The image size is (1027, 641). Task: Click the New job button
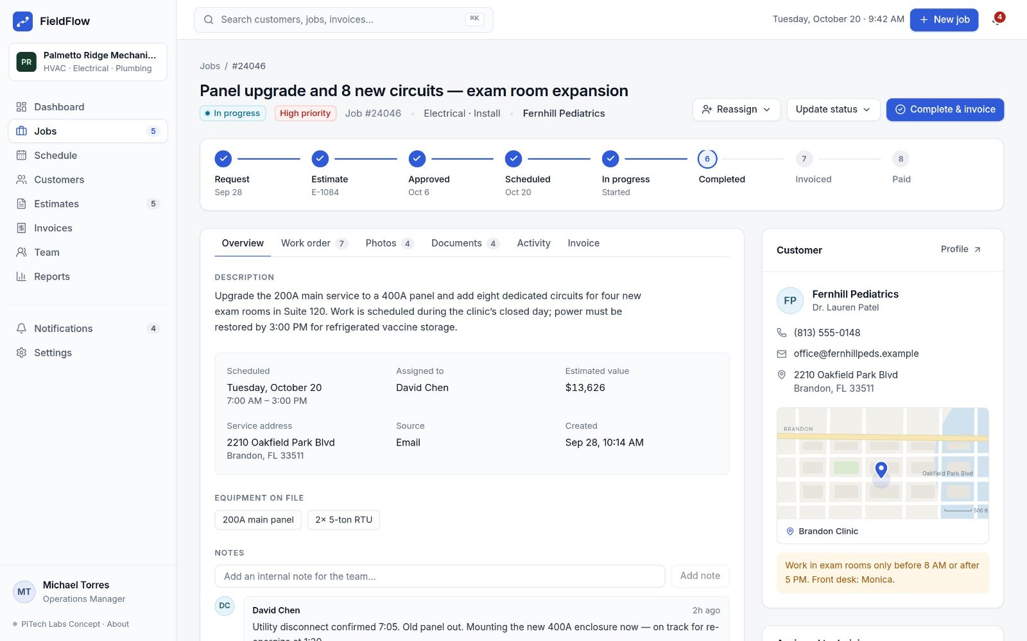pyautogui.click(x=944, y=20)
